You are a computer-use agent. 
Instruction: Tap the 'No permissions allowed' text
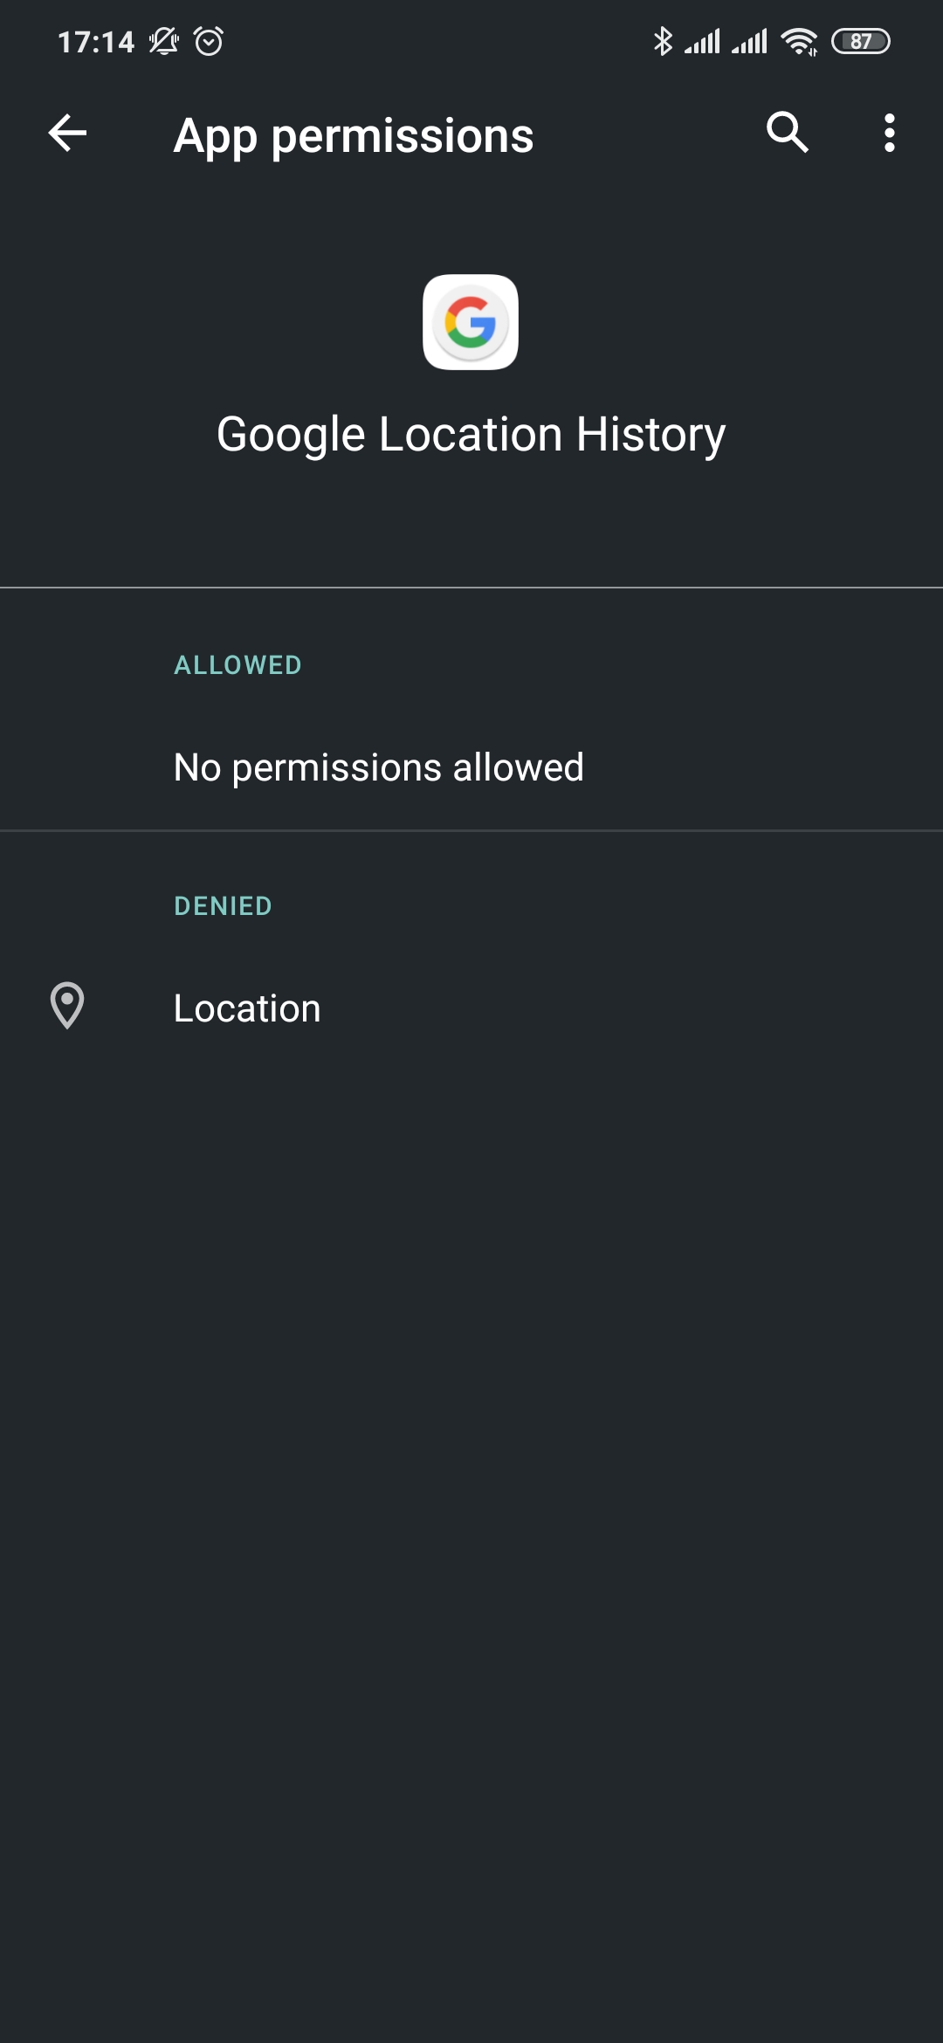click(x=378, y=767)
